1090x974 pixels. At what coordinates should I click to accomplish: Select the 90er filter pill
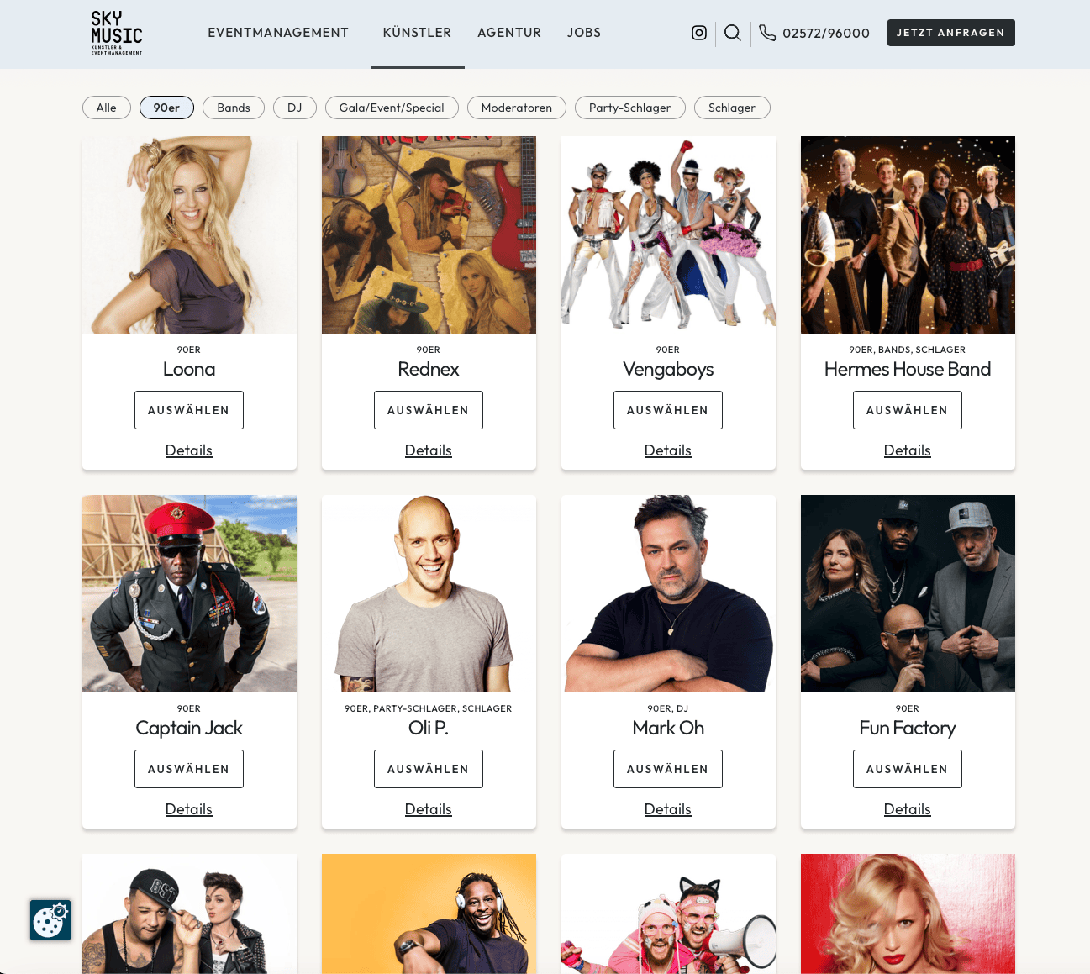(166, 108)
